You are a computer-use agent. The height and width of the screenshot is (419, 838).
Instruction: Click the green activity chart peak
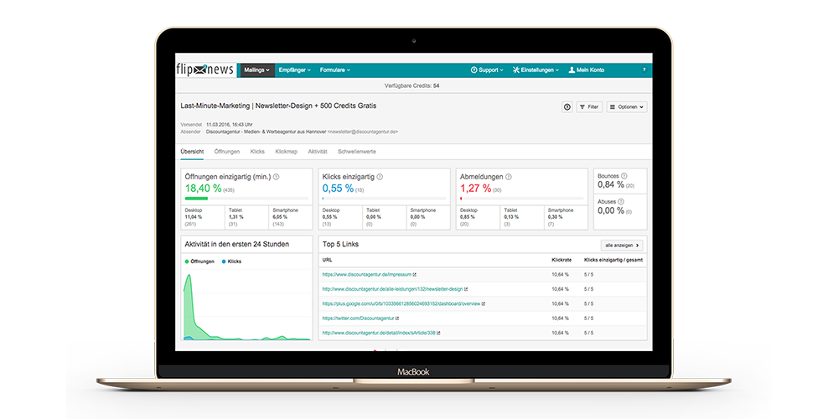pos(189,277)
